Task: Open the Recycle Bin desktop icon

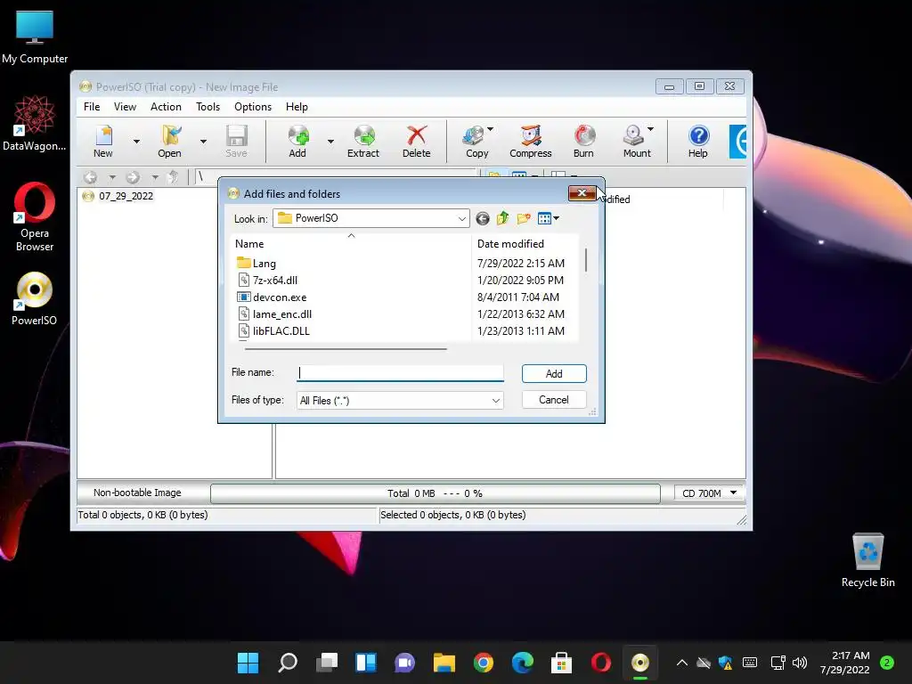Action: click(867, 561)
